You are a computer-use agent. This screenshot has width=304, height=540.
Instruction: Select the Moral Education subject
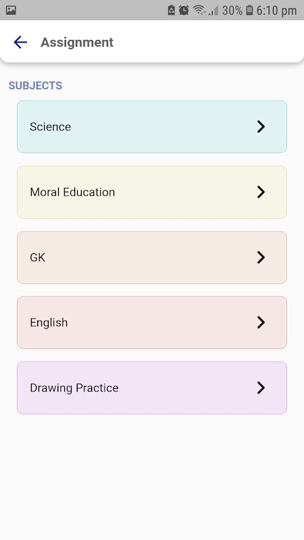152,192
